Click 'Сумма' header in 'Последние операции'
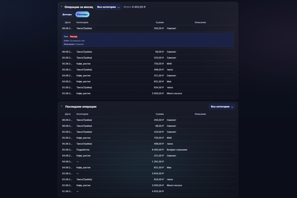 point(160,114)
